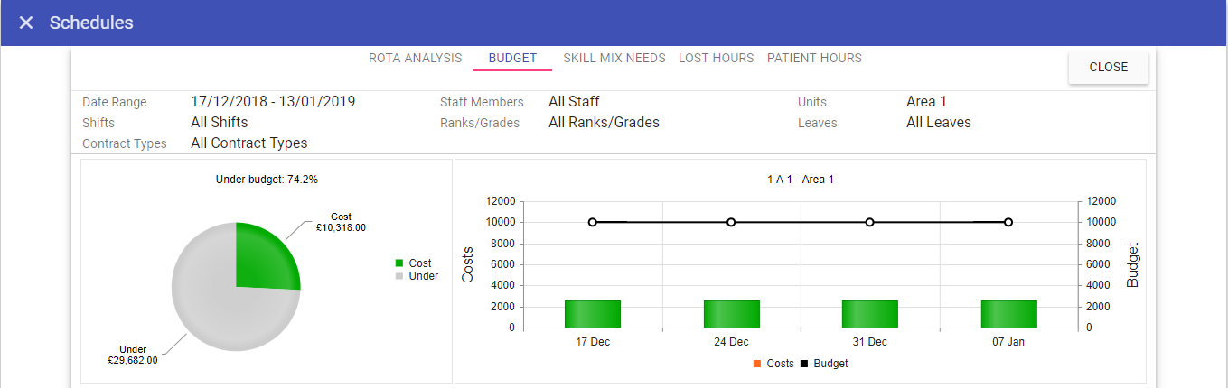The height and width of the screenshot is (388, 1228).
Task: Click the X icon beside Schedules
Action: pos(26,23)
